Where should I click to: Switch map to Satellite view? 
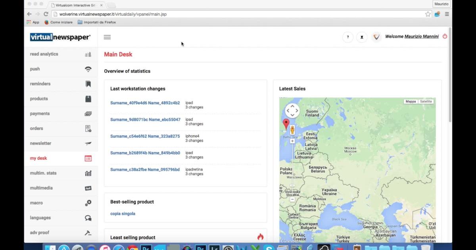[426, 102]
